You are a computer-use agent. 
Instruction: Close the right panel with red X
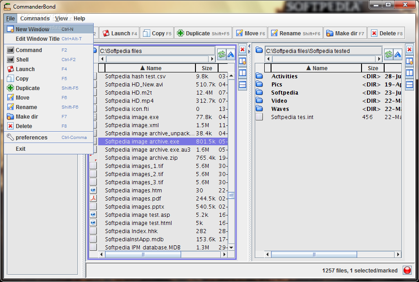point(409,49)
